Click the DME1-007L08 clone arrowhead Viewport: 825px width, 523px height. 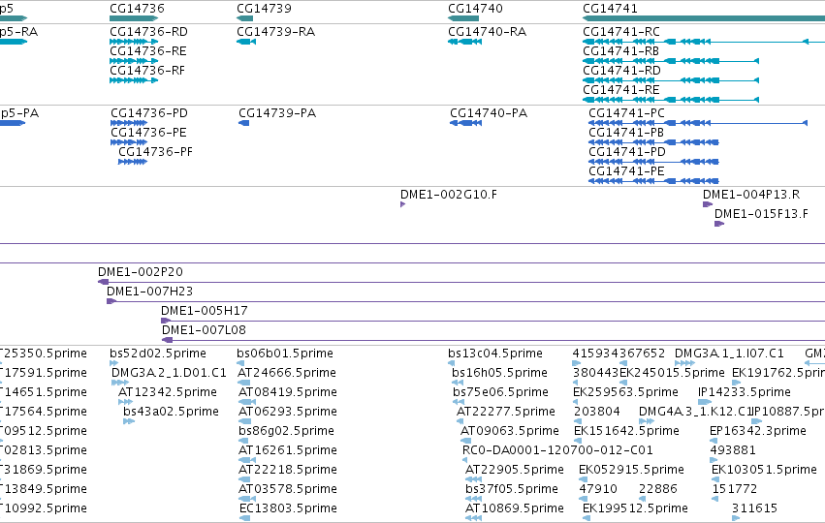(x=168, y=341)
